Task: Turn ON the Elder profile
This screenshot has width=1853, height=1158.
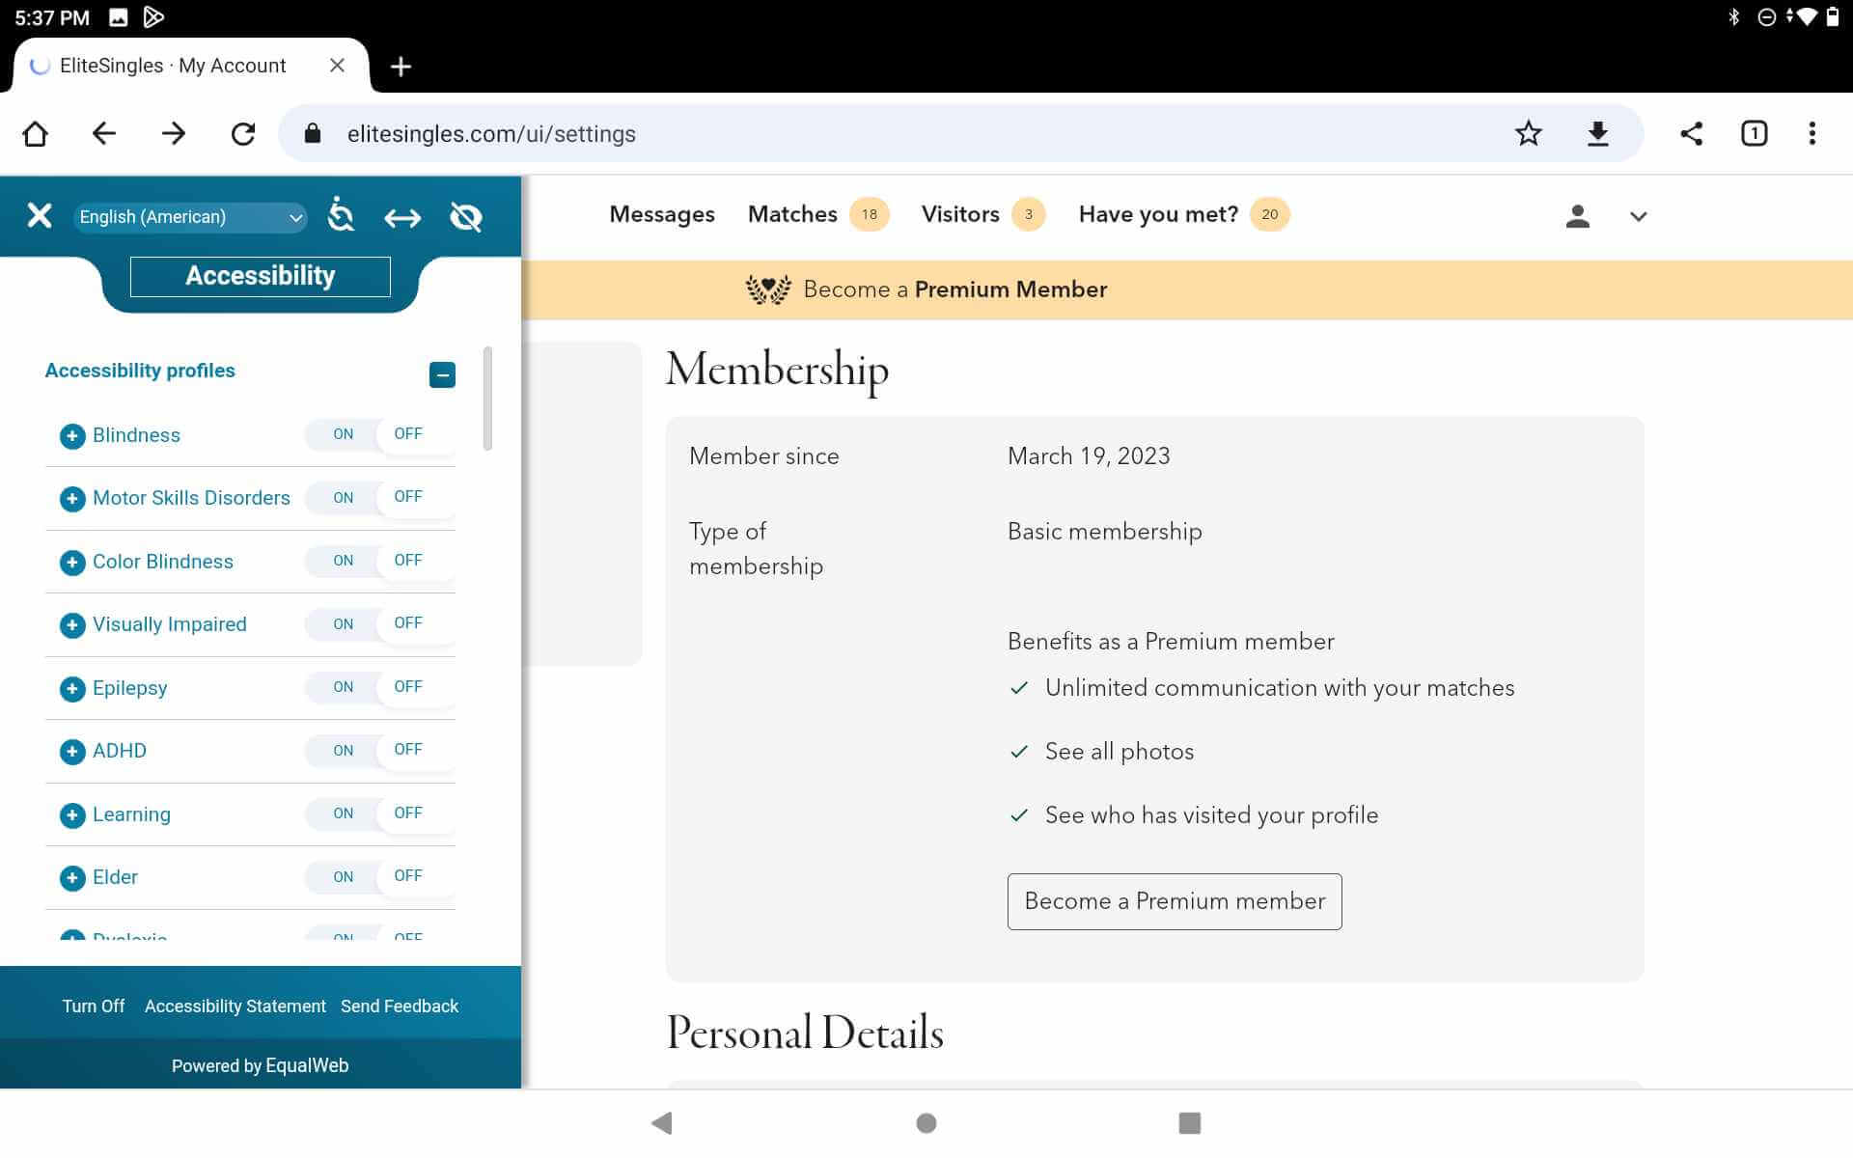Action: coord(343,877)
